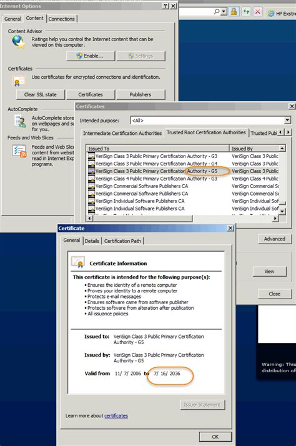Click certificate icon of the G3 Class 3 row

click(91, 156)
